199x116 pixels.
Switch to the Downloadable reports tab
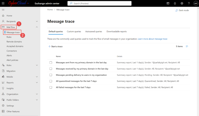pos(117,32)
